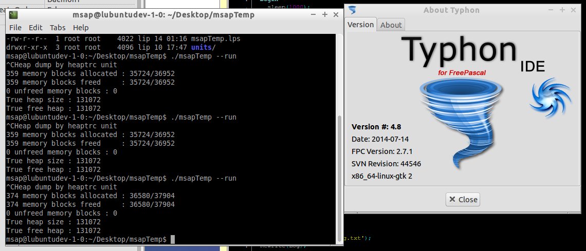Click the 'units/' directory name in terminal
586x251 pixels.
(204, 48)
